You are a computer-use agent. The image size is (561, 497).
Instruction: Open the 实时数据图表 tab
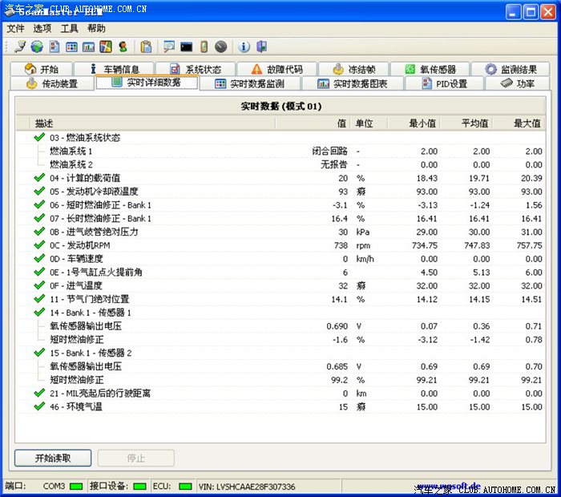pyautogui.click(x=352, y=83)
